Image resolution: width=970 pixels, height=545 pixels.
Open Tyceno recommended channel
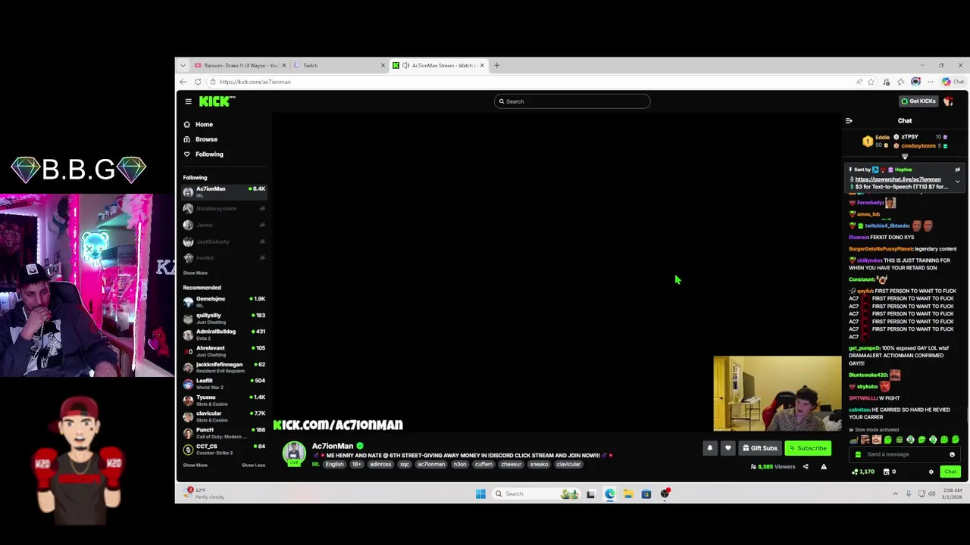click(224, 400)
